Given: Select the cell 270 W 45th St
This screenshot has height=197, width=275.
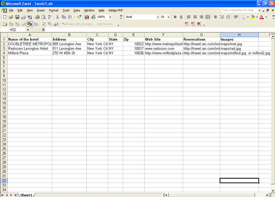Looking at the screenshot, I should [x=69, y=53].
